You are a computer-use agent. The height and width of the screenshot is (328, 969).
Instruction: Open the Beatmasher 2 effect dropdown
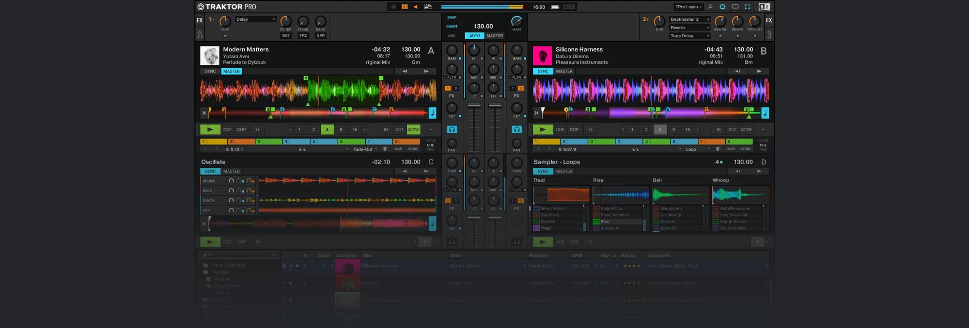pyautogui.click(x=690, y=19)
